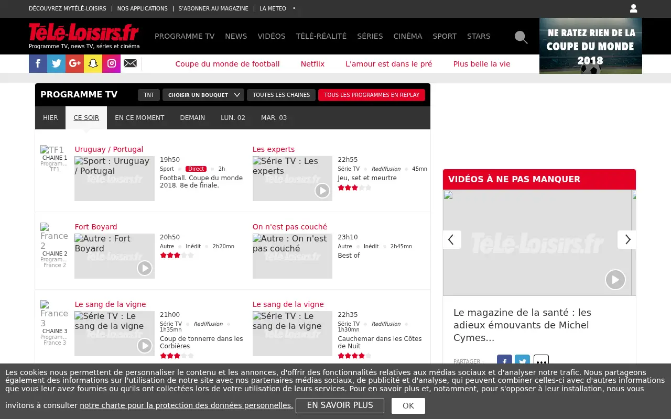Click the newsletter envelope icon
This screenshot has width=671, height=419.
(130, 63)
